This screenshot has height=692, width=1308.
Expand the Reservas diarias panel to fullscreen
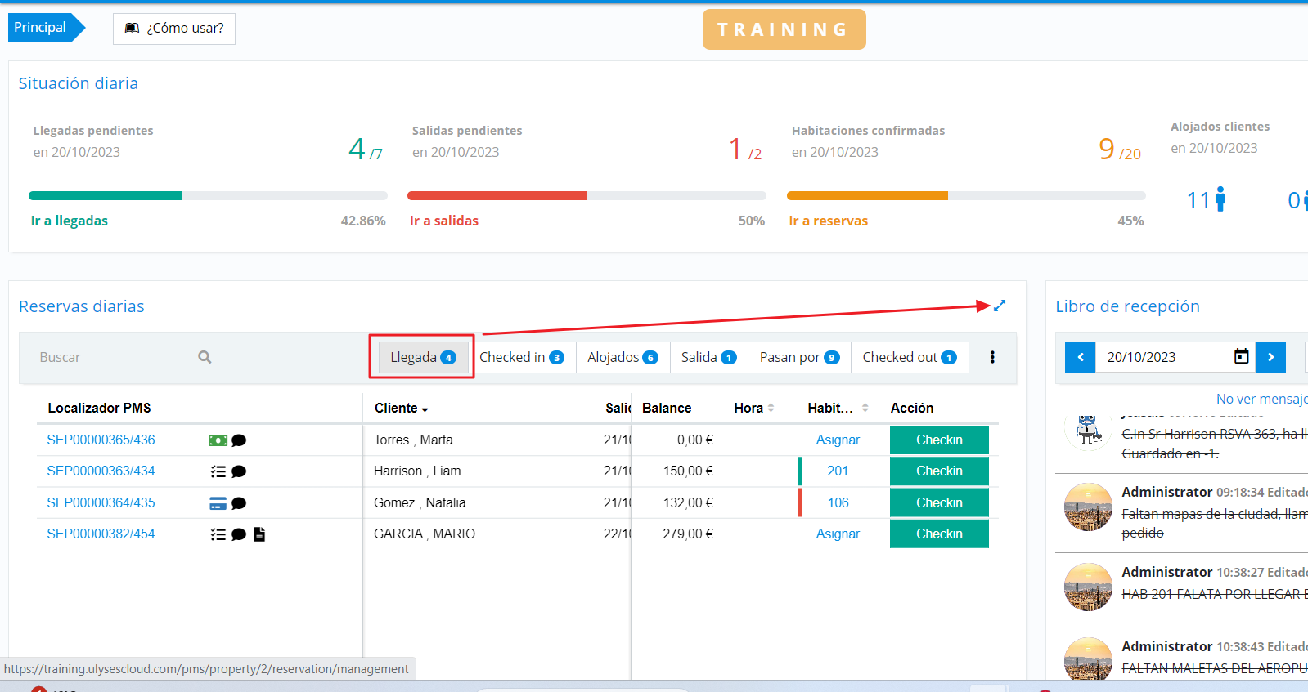(x=999, y=306)
